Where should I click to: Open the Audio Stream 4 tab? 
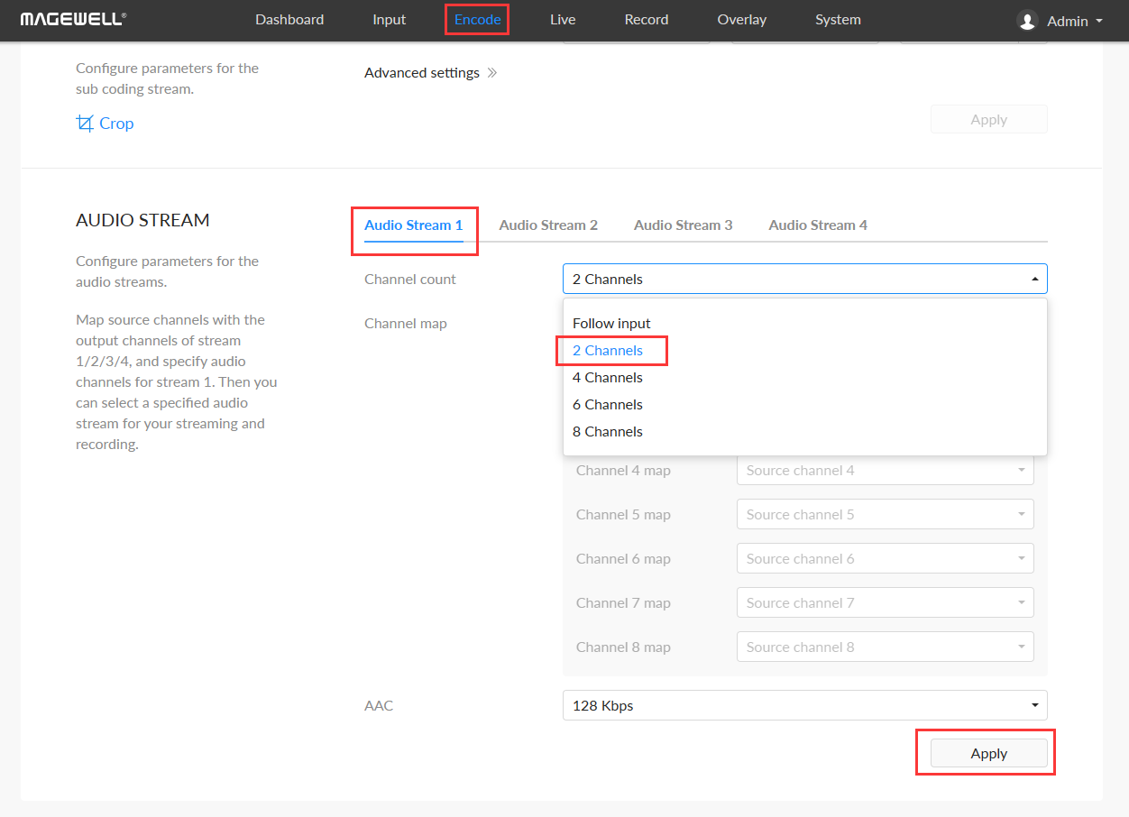click(817, 225)
